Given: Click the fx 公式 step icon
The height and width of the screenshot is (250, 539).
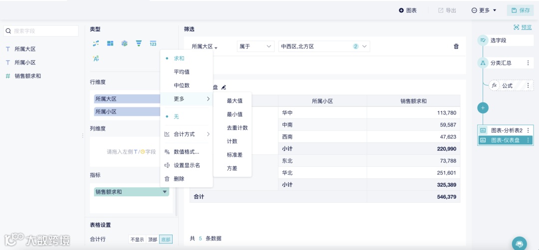Looking at the screenshot, I should tap(494, 85).
